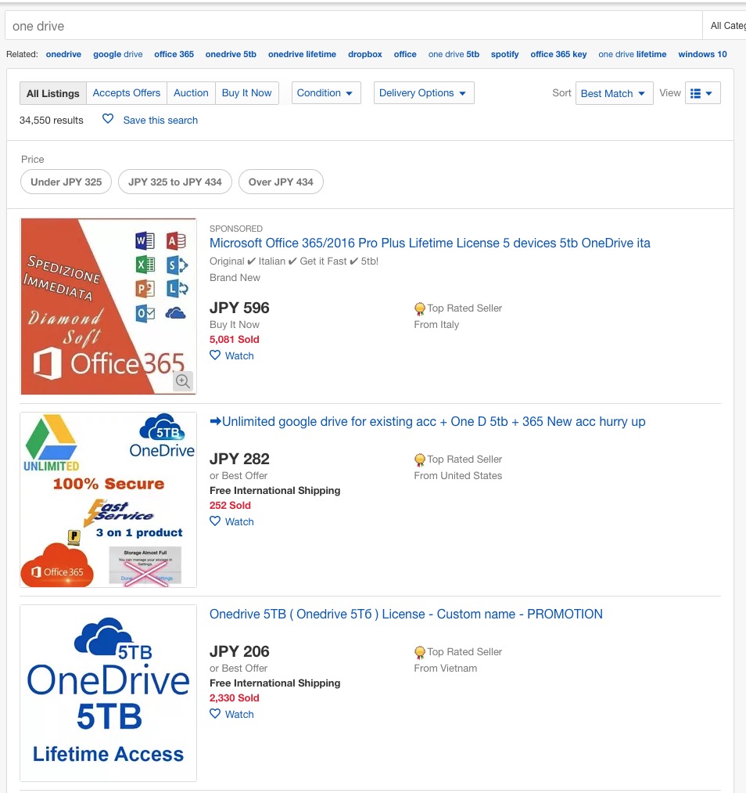Open the list View style dropdown

(702, 93)
